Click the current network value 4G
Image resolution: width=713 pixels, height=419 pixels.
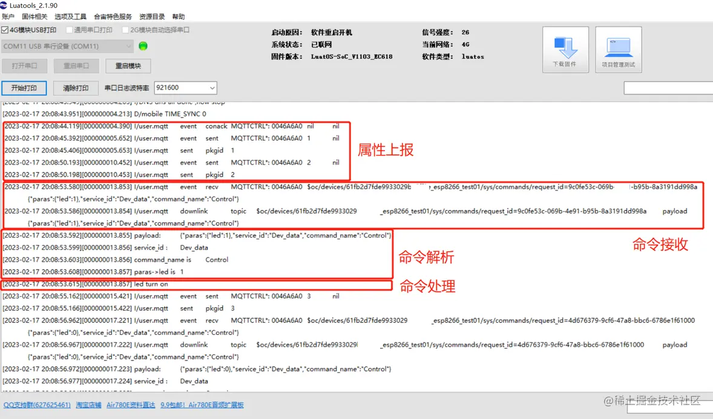(465, 45)
